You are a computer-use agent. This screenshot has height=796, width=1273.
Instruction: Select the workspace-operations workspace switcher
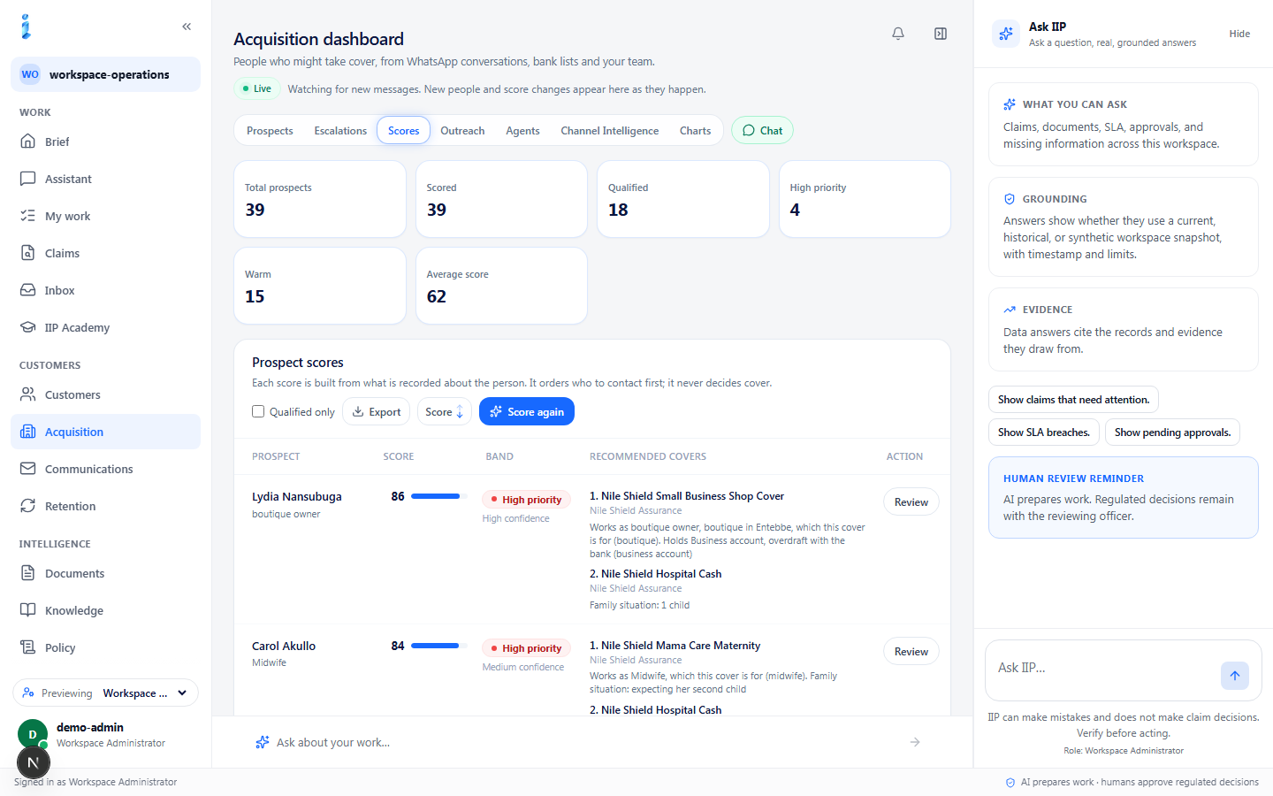(x=105, y=74)
